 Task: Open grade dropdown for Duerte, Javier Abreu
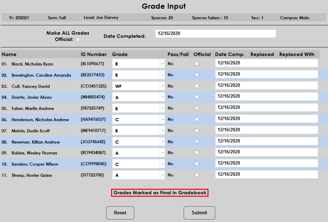[138, 97]
